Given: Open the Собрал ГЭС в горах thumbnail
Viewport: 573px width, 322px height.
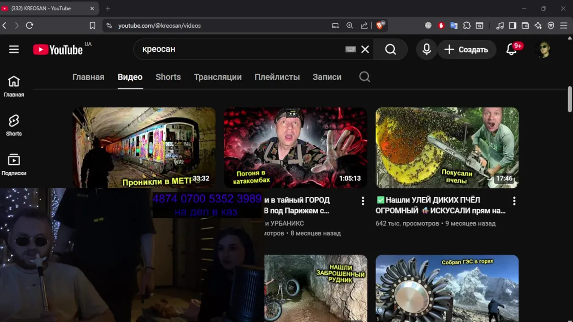Looking at the screenshot, I should [447, 288].
